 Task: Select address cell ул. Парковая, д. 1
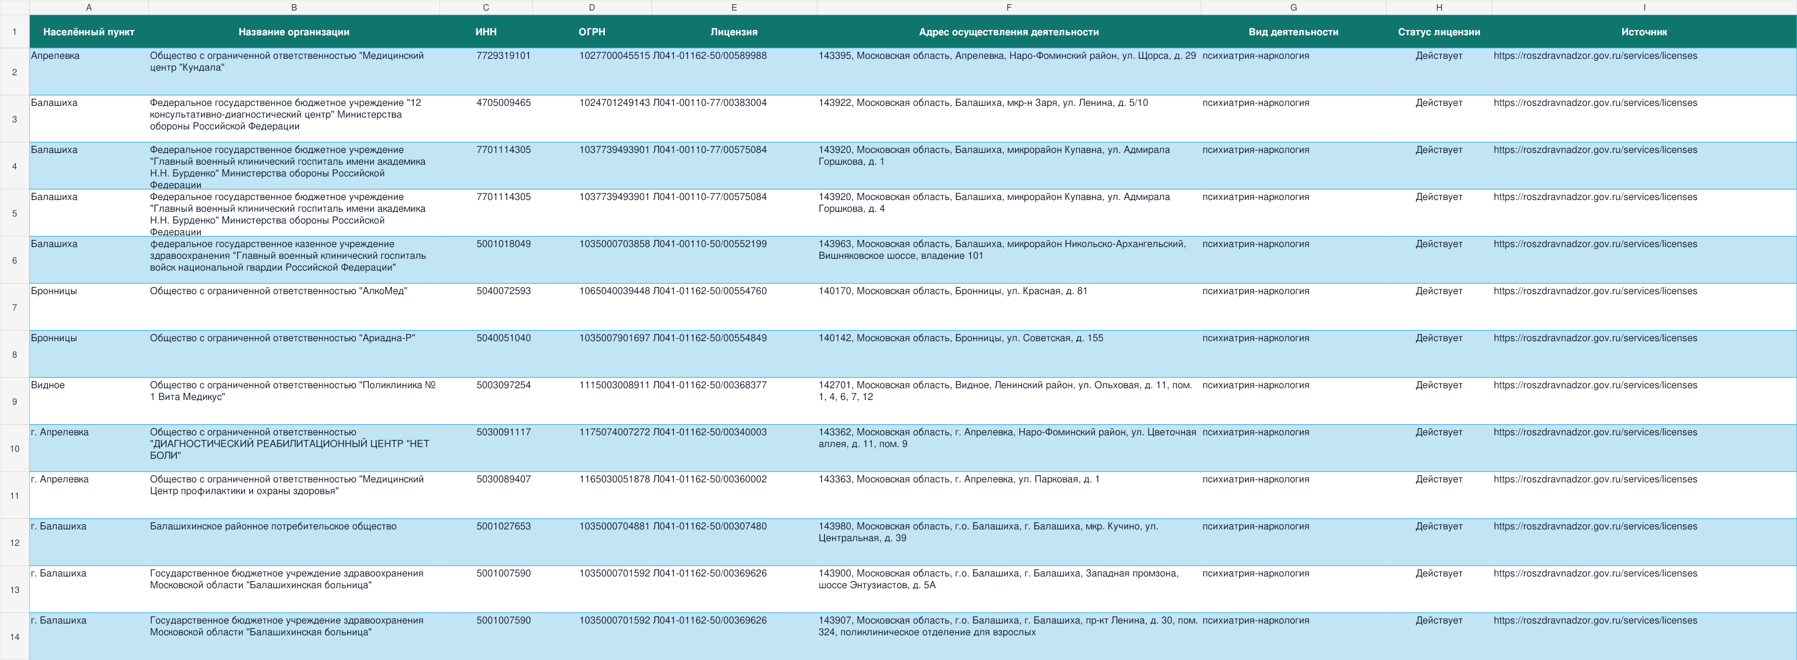click(x=1009, y=495)
